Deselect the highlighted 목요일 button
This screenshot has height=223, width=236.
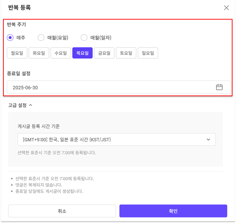click(x=82, y=53)
